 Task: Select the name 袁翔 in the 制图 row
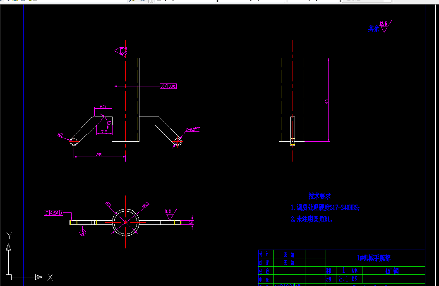click(289, 262)
